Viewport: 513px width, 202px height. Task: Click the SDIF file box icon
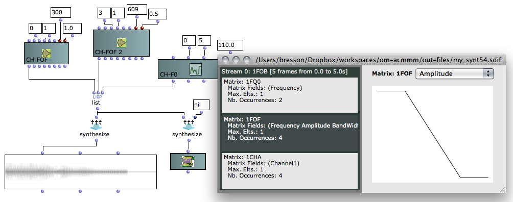[188, 162]
